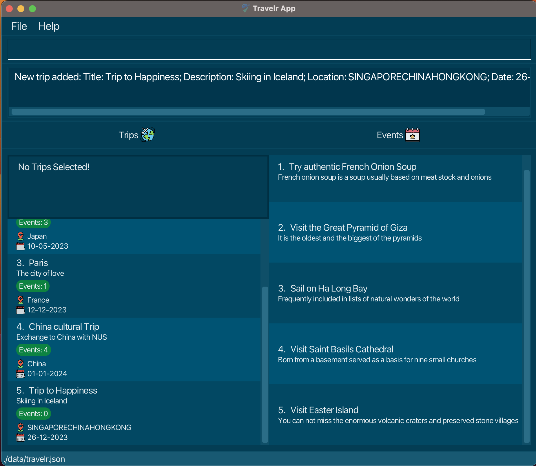The height and width of the screenshot is (466, 536).
Task: Click the globe airplane icon next to Trips
Action: (148, 135)
